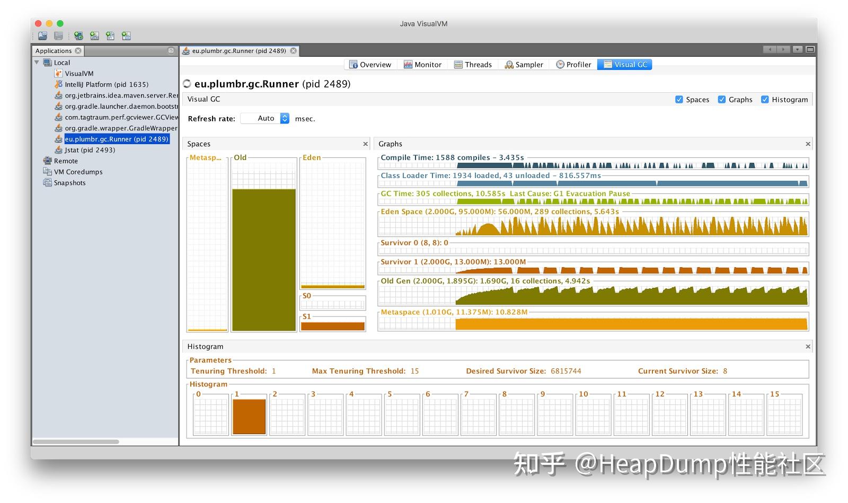Click the Add VM Coredump toolbar icon
The image size is (848, 503).
[x=110, y=36]
